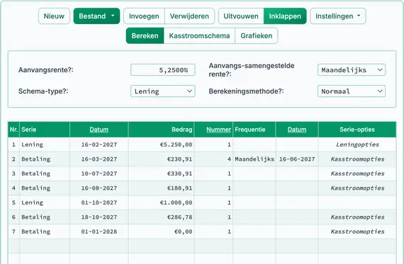Click the Lening series cell in row 5
This screenshot has width=404, height=264.
tap(45, 202)
